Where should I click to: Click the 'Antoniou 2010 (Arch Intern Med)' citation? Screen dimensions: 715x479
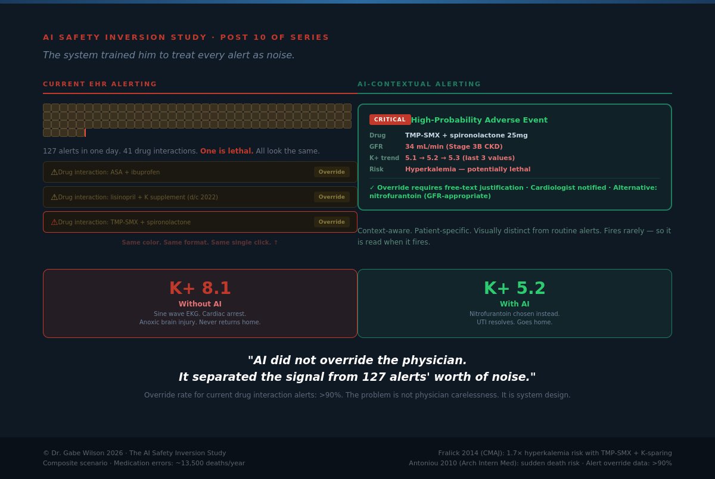[540, 463]
